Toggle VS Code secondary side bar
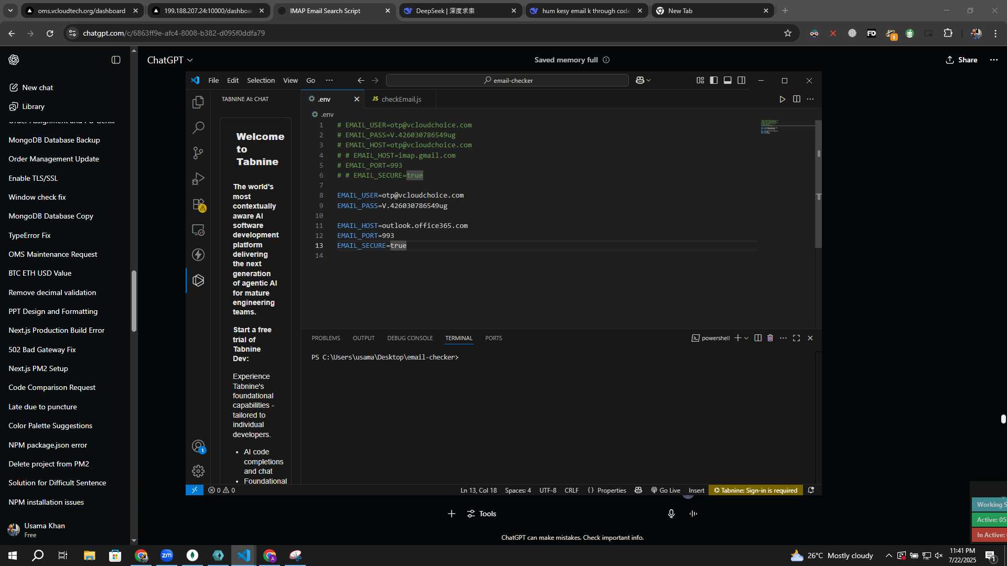The height and width of the screenshot is (566, 1007). (741, 80)
